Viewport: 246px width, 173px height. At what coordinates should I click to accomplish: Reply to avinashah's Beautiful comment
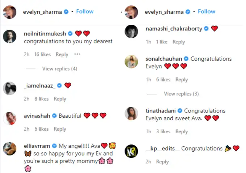[60, 129]
